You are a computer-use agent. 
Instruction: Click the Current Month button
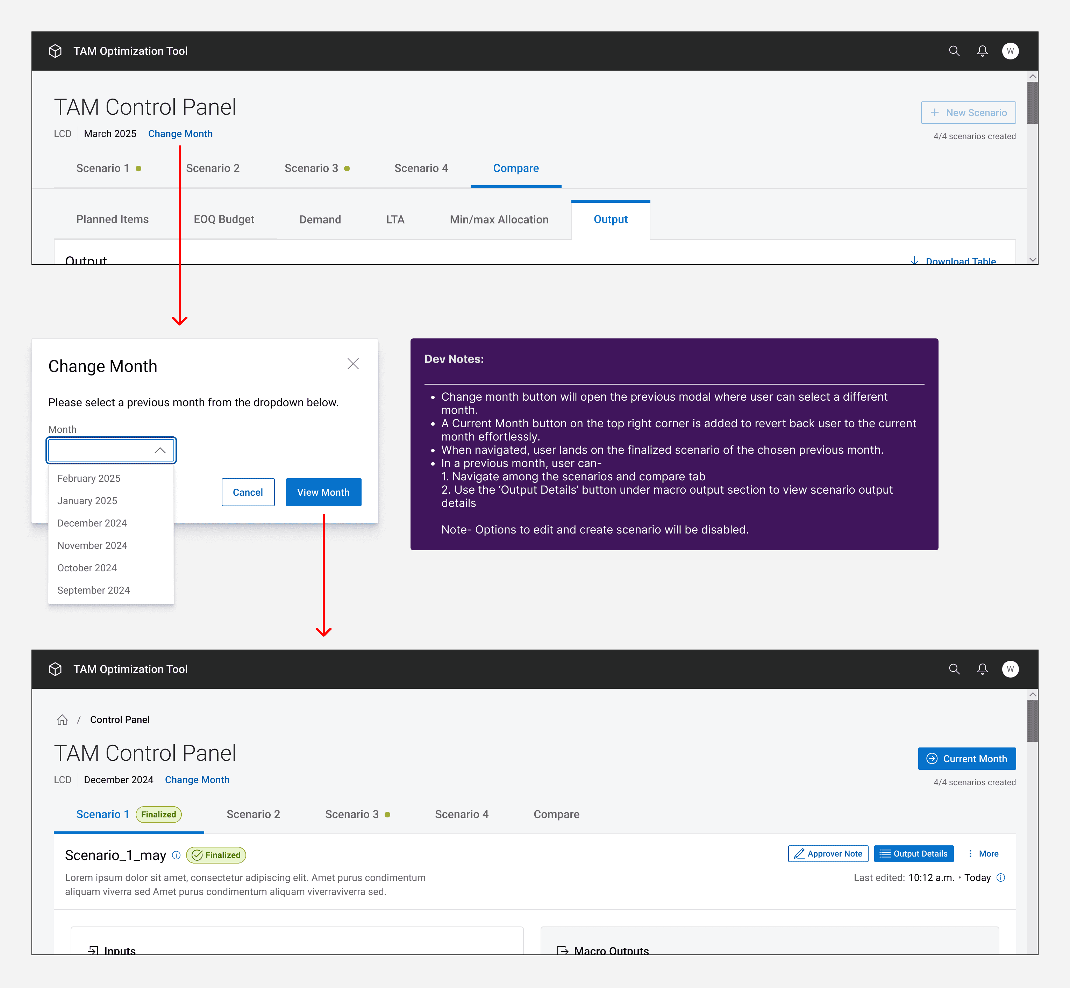click(966, 759)
